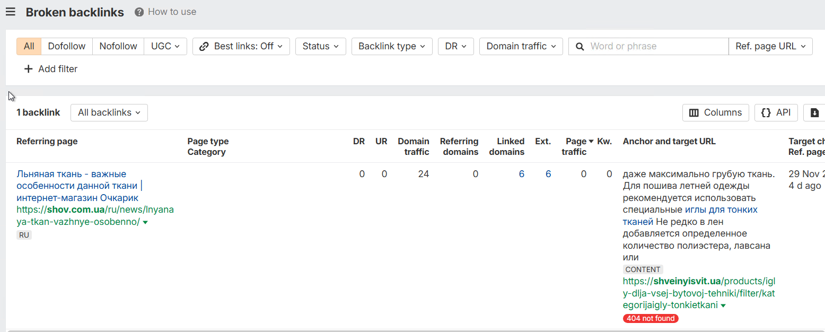Click the search magnifier icon
825x332 pixels.
click(580, 47)
